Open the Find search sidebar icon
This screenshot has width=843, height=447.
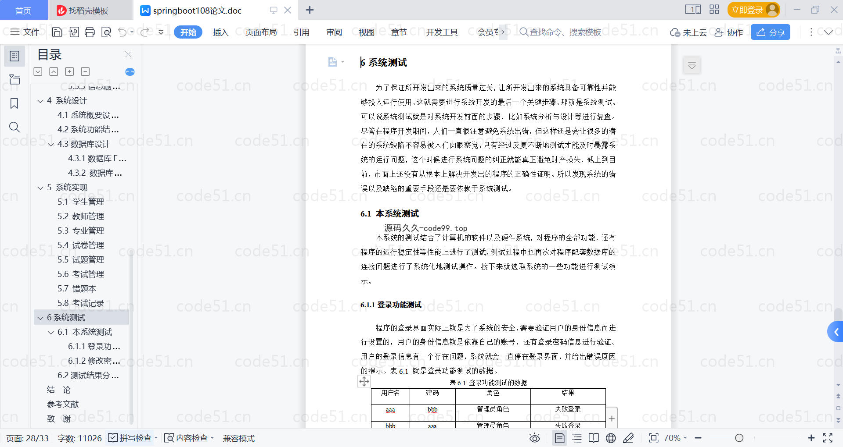point(14,127)
